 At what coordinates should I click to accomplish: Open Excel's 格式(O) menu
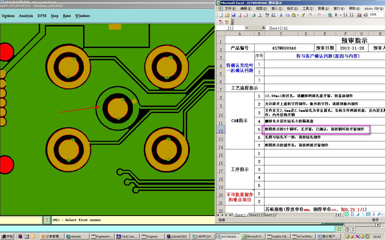[292, 9]
